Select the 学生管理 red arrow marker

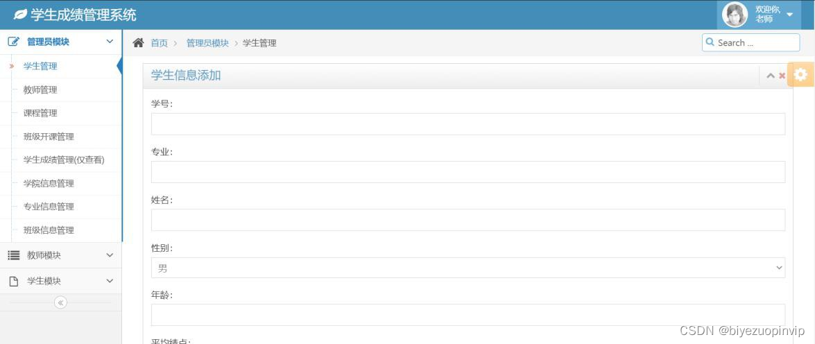(x=11, y=66)
